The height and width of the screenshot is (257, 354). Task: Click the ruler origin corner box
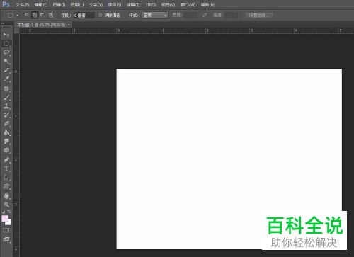pos(16,30)
